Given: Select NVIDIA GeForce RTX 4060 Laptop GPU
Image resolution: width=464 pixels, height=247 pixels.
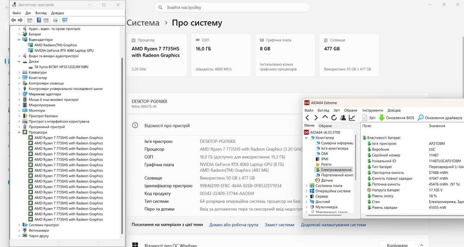Looking at the screenshot, I should click(x=64, y=50).
